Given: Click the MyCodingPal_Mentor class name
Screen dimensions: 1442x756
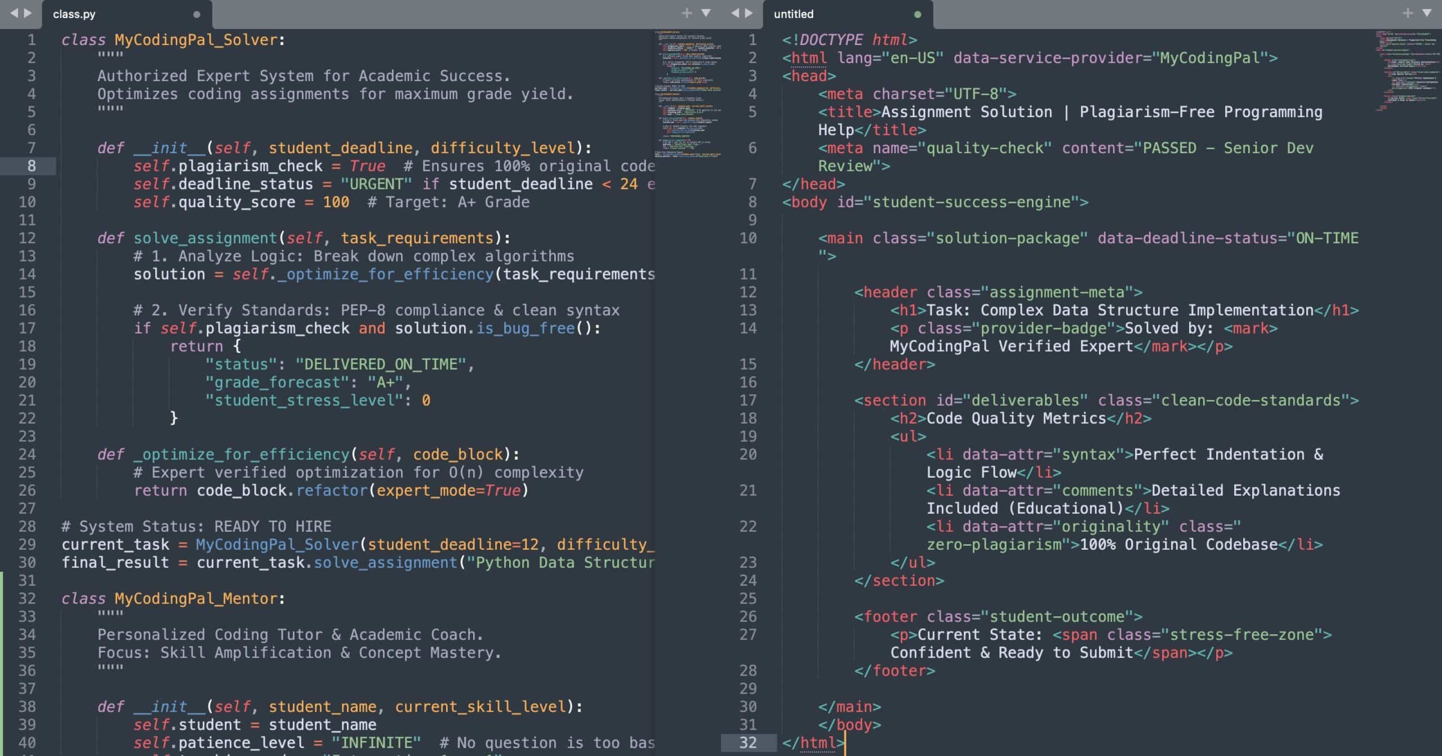Looking at the screenshot, I should coord(196,599).
